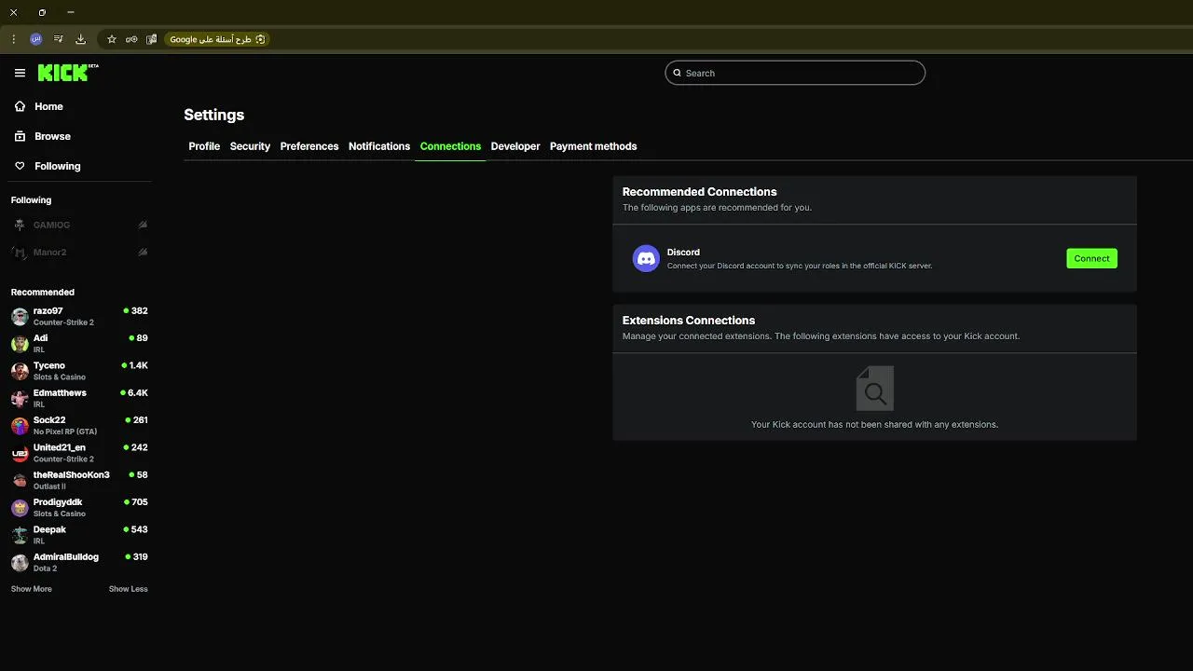This screenshot has width=1193, height=671.
Task: Open the hamburger sidebar menu
Action: click(x=20, y=73)
